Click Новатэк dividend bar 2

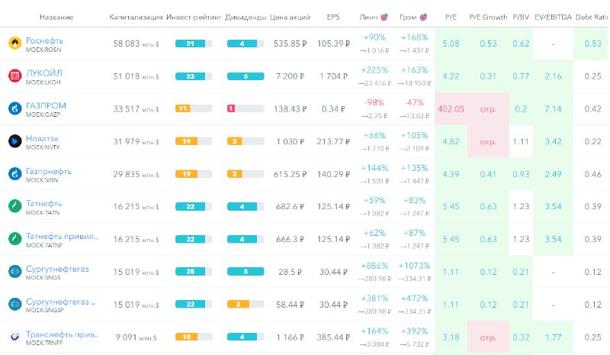[246, 141]
